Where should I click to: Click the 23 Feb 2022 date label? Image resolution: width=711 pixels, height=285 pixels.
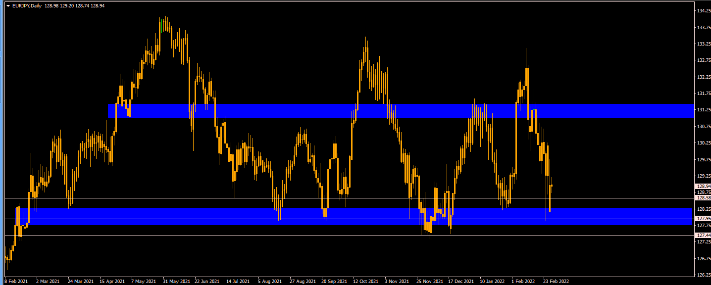click(556, 281)
